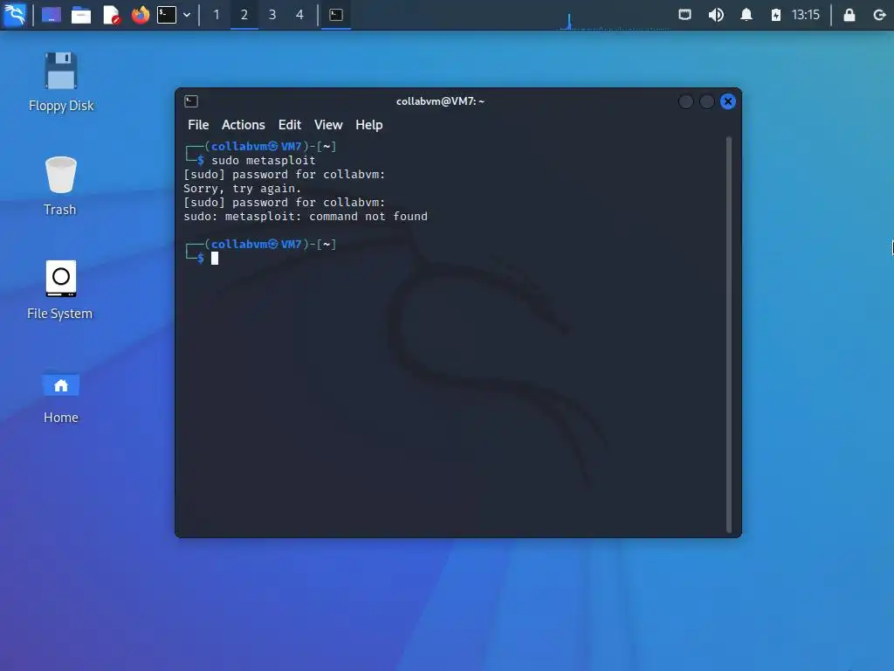Maximize the terminal window
Screen dimensions: 894x671
point(707,101)
